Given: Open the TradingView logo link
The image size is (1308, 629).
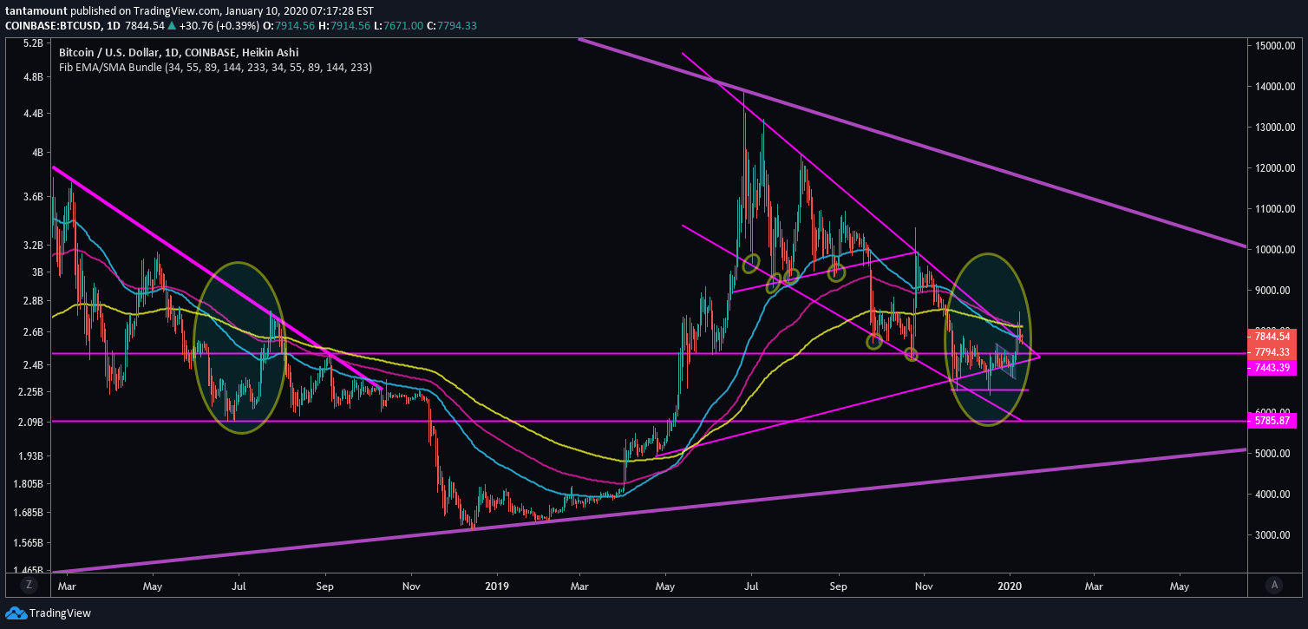Looking at the screenshot, I should [48, 613].
